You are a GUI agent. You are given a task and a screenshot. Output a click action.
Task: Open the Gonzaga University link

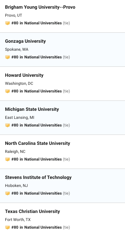[x=25, y=41]
